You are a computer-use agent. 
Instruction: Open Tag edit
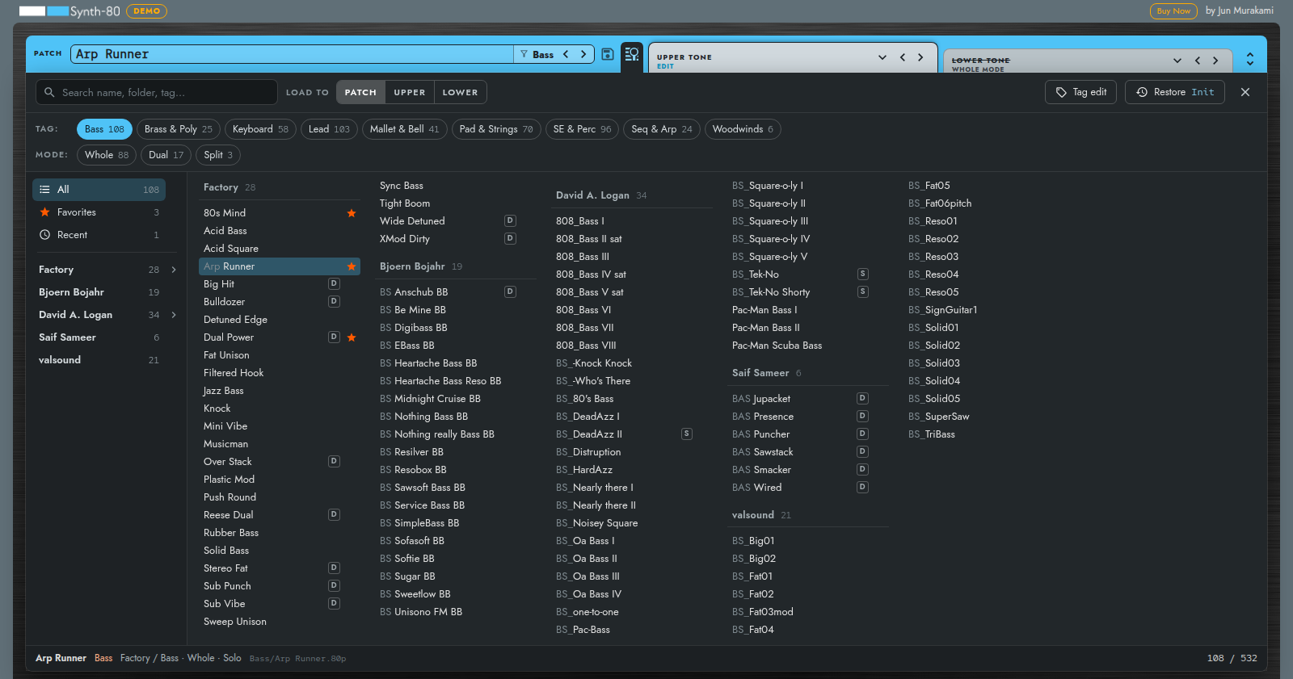pyautogui.click(x=1081, y=92)
